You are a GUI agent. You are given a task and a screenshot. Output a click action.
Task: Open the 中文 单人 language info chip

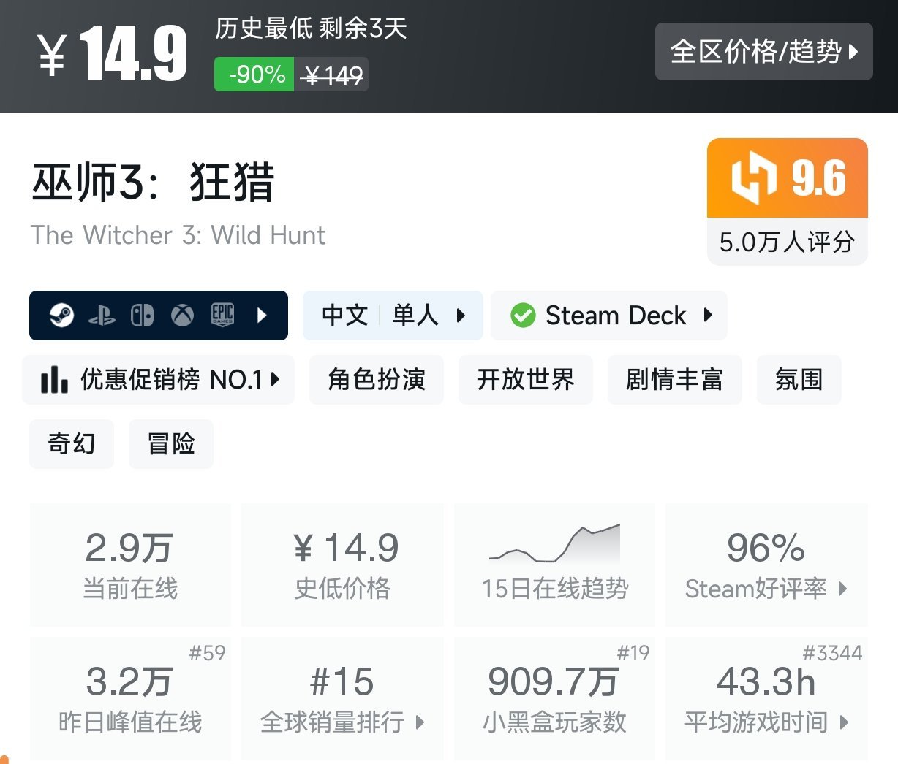pos(393,316)
